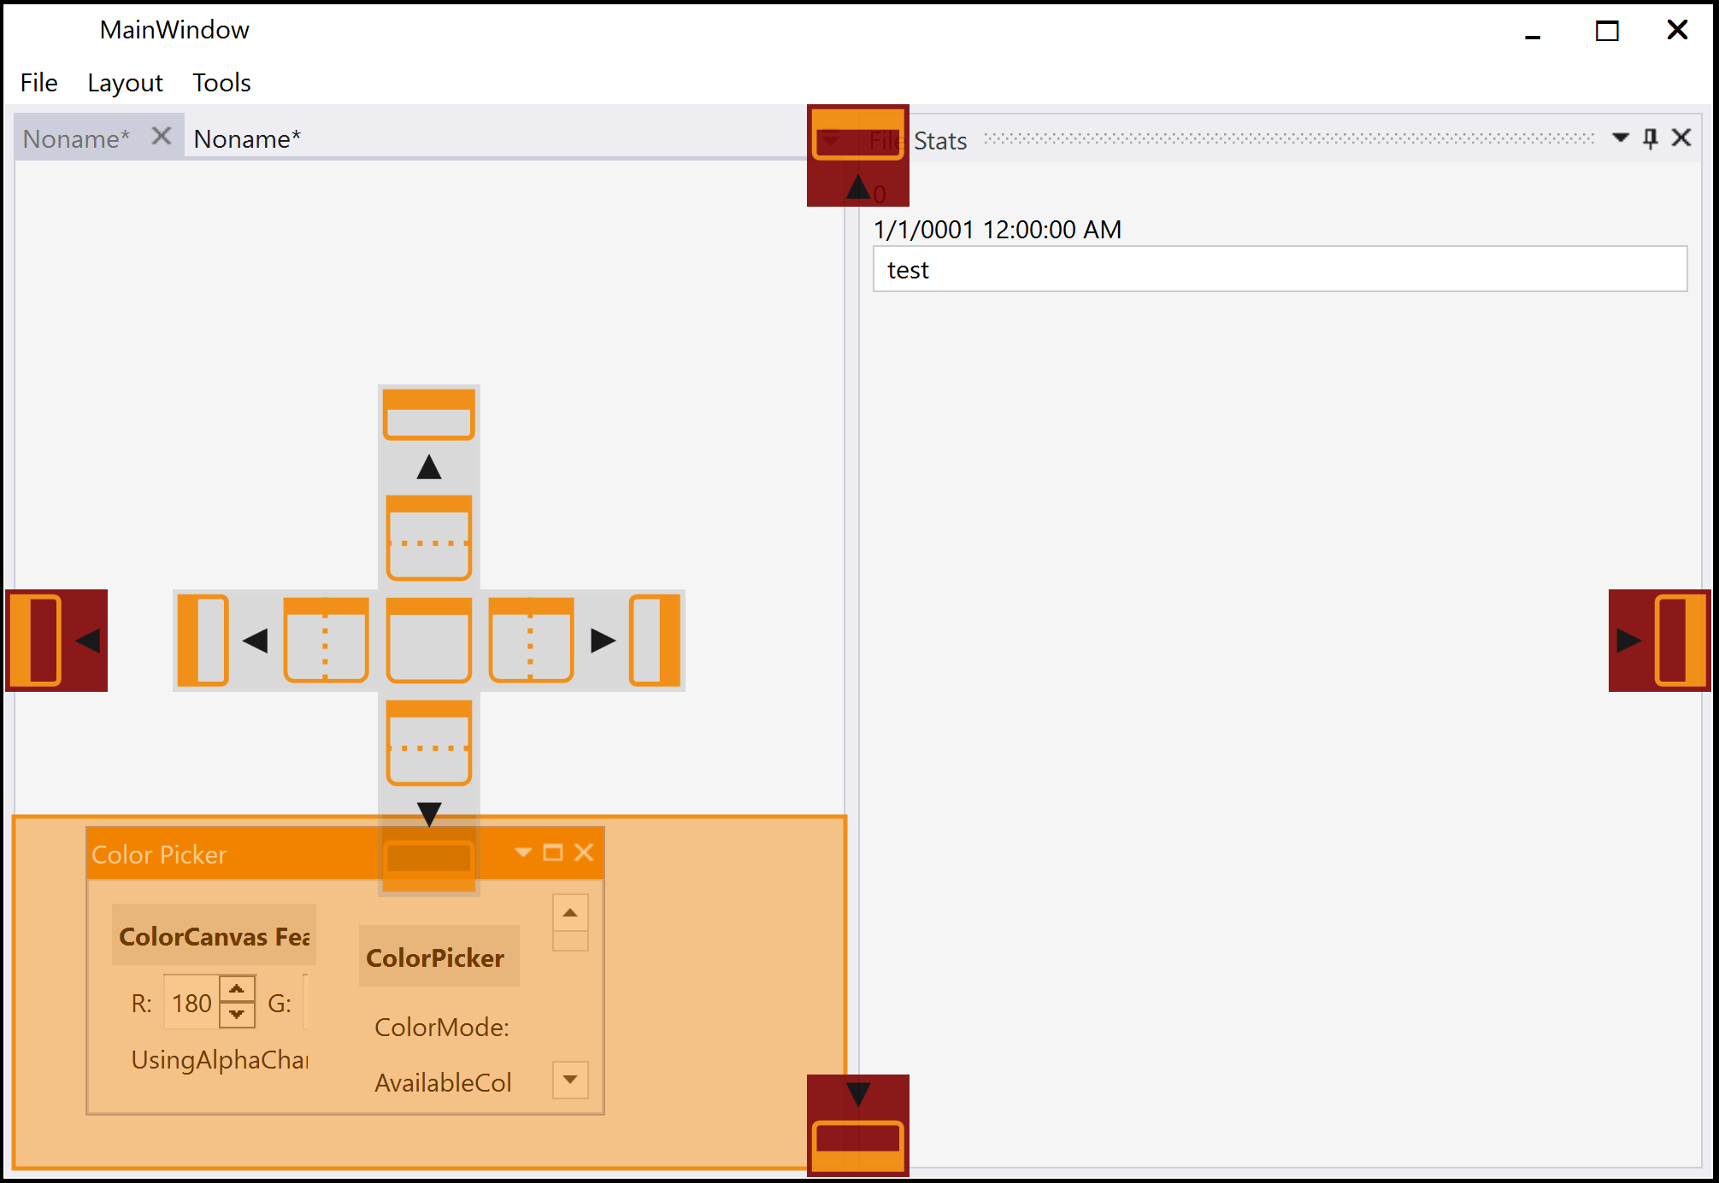Click the dark red bottom-edge dock target

[857, 1124]
